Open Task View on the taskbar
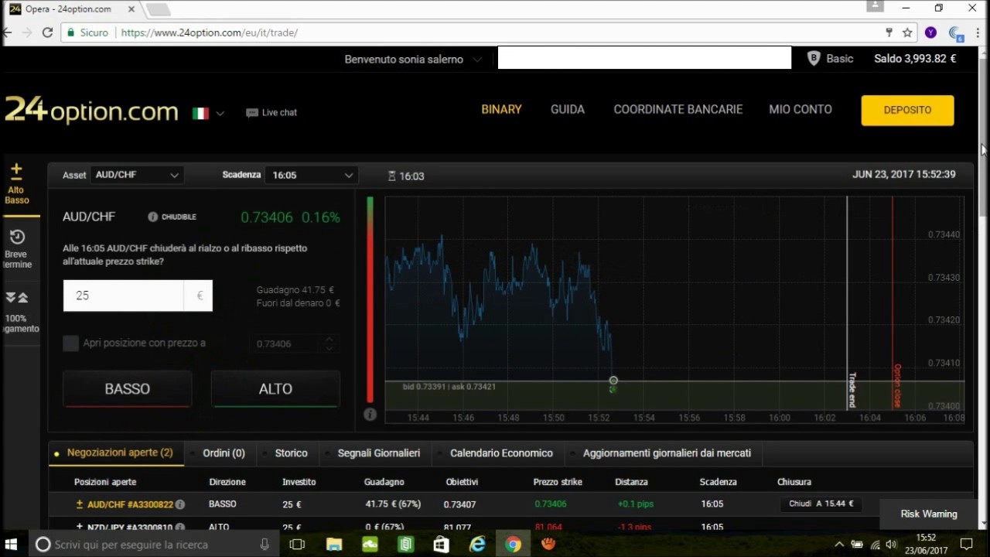The image size is (990, 557). (x=297, y=545)
